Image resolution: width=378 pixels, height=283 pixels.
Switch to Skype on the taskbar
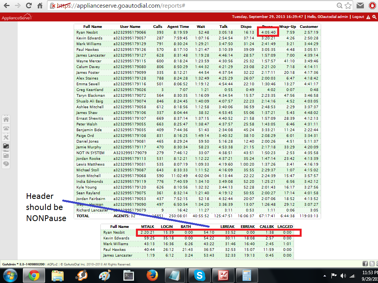[199, 275]
